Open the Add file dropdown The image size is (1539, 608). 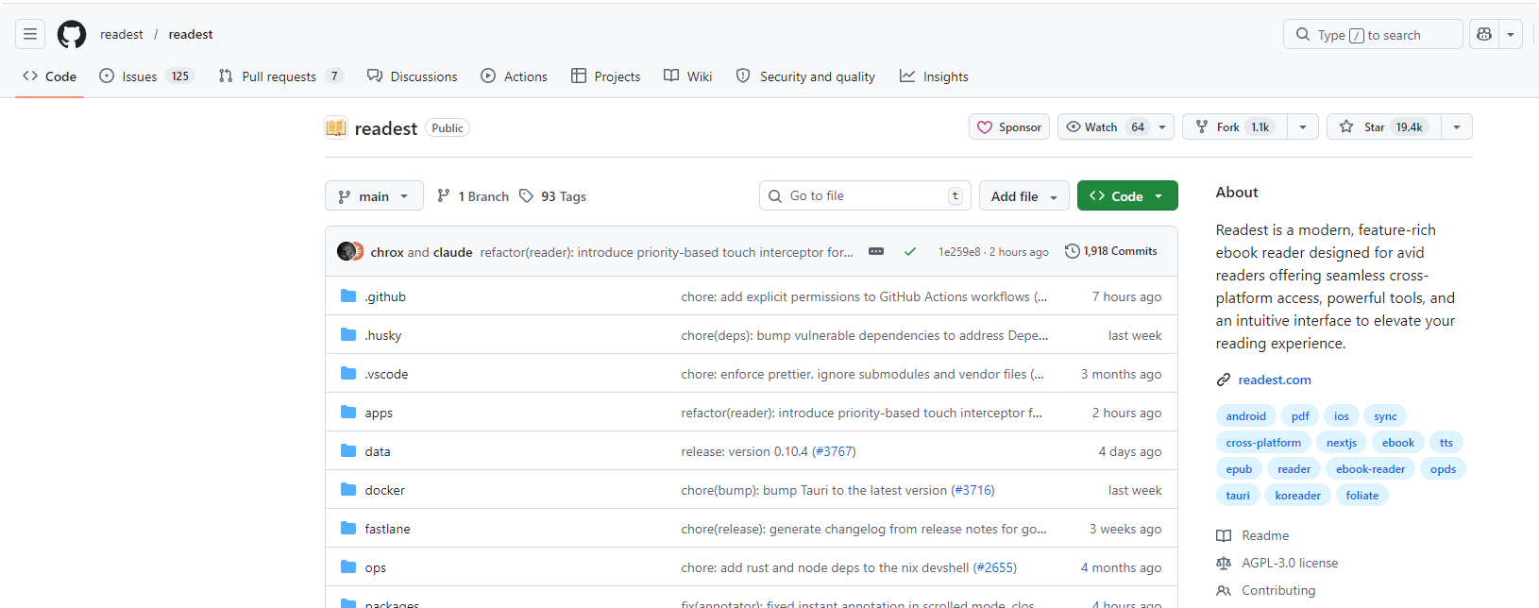pos(1024,195)
